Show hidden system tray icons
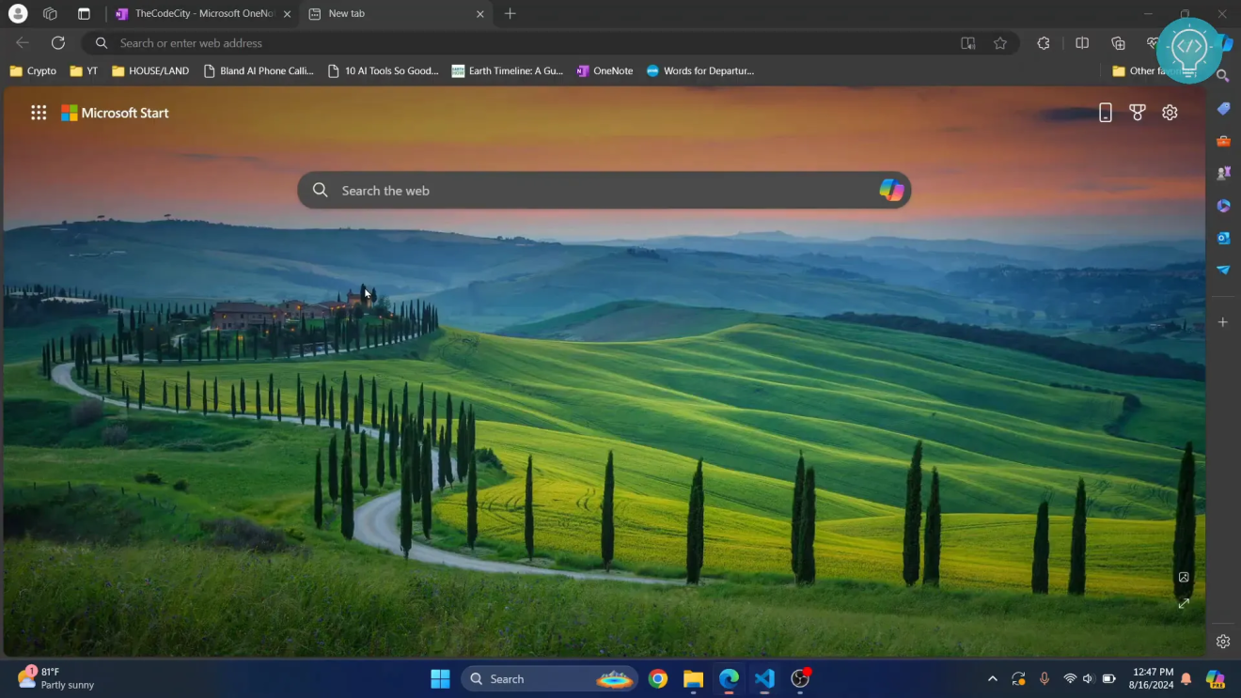 [992, 678]
